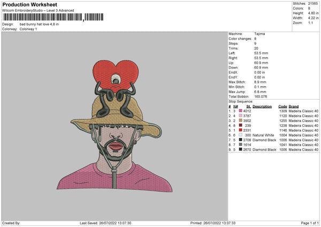
Task: Click the Machine value 'Tajima'
Action: pyautogui.click(x=259, y=34)
